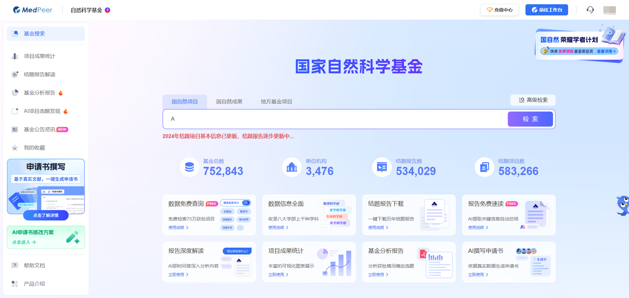
Task: Click the 结题项目数 documents icon
Action: tap(485, 167)
